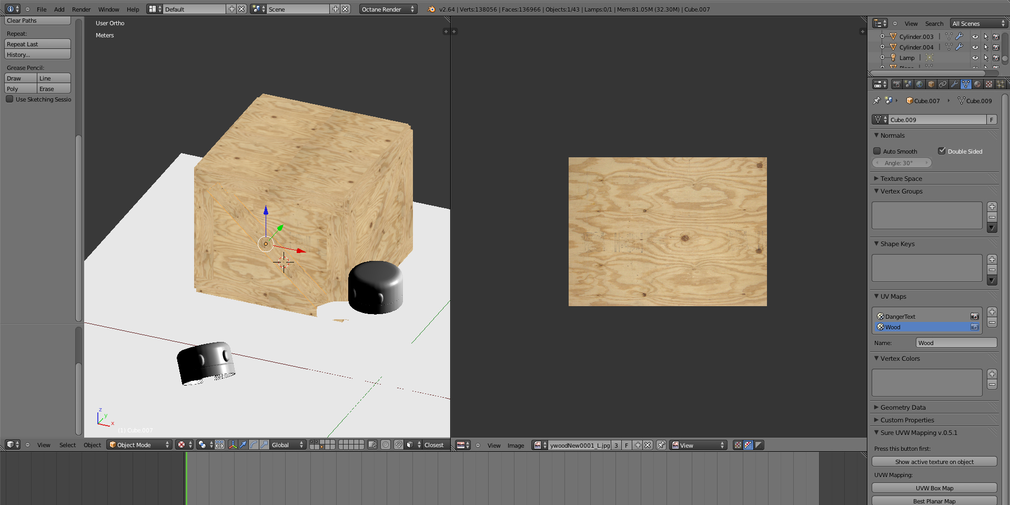Click the grease pencil Erase button
This screenshot has height=505, width=1010.
point(54,89)
